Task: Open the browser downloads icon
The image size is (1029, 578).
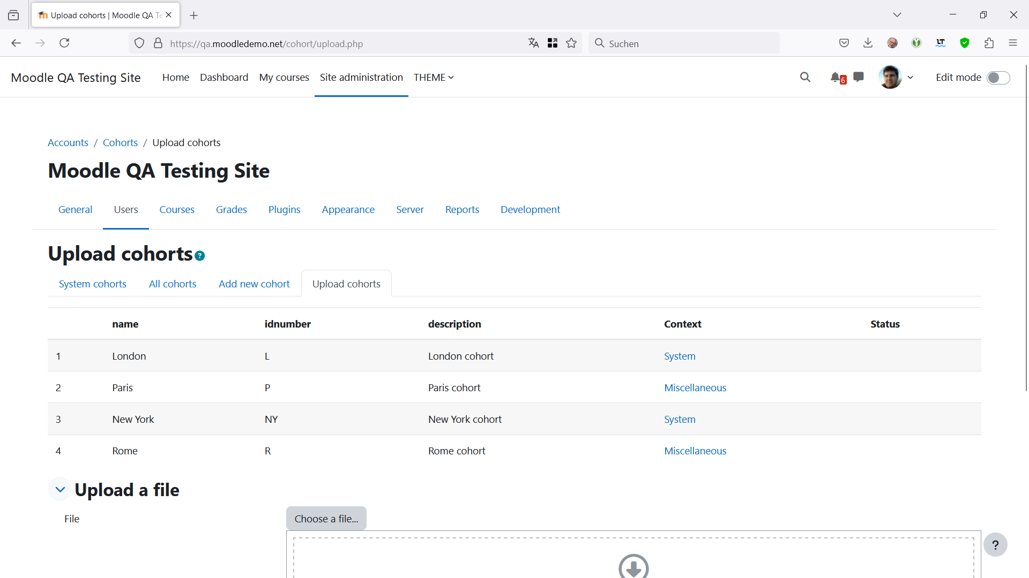Action: pos(868,43)
